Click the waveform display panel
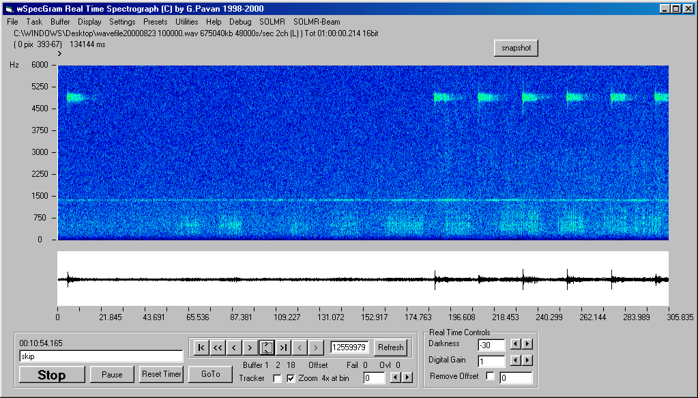This screenshot has height=398, width=698. tap(363, 279)
